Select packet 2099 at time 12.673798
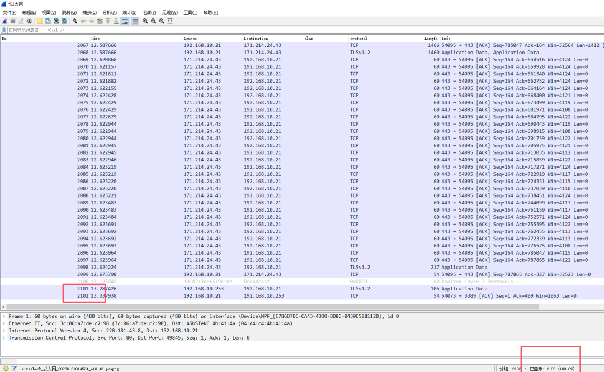This screenshot has height=372, width=604. pos(302,274)
